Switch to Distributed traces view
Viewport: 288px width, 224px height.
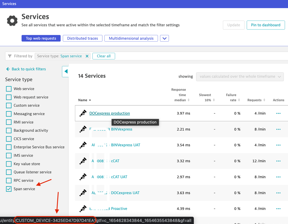82,38
